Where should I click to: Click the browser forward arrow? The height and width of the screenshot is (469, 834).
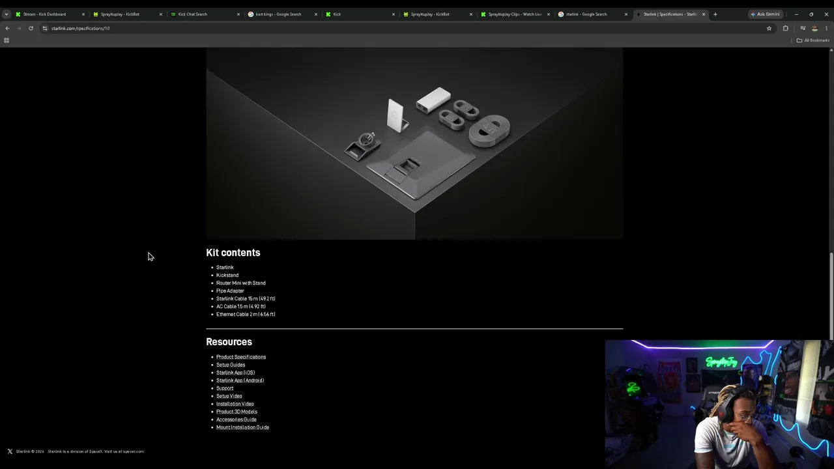(19, 28)
